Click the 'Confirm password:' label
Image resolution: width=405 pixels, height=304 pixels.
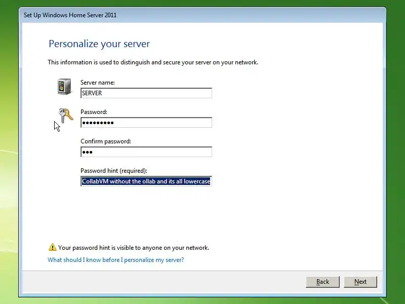(x=106, y=141)
